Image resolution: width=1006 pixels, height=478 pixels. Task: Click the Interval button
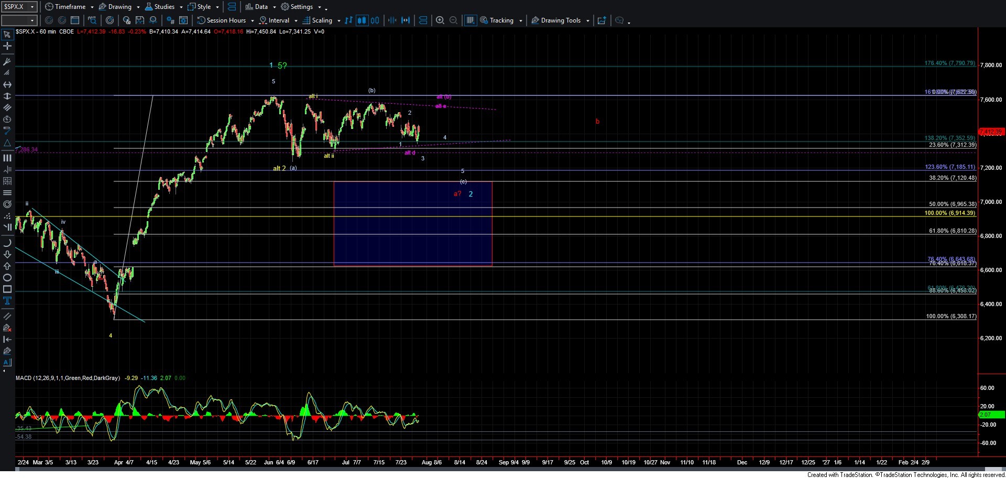point(275,20)
